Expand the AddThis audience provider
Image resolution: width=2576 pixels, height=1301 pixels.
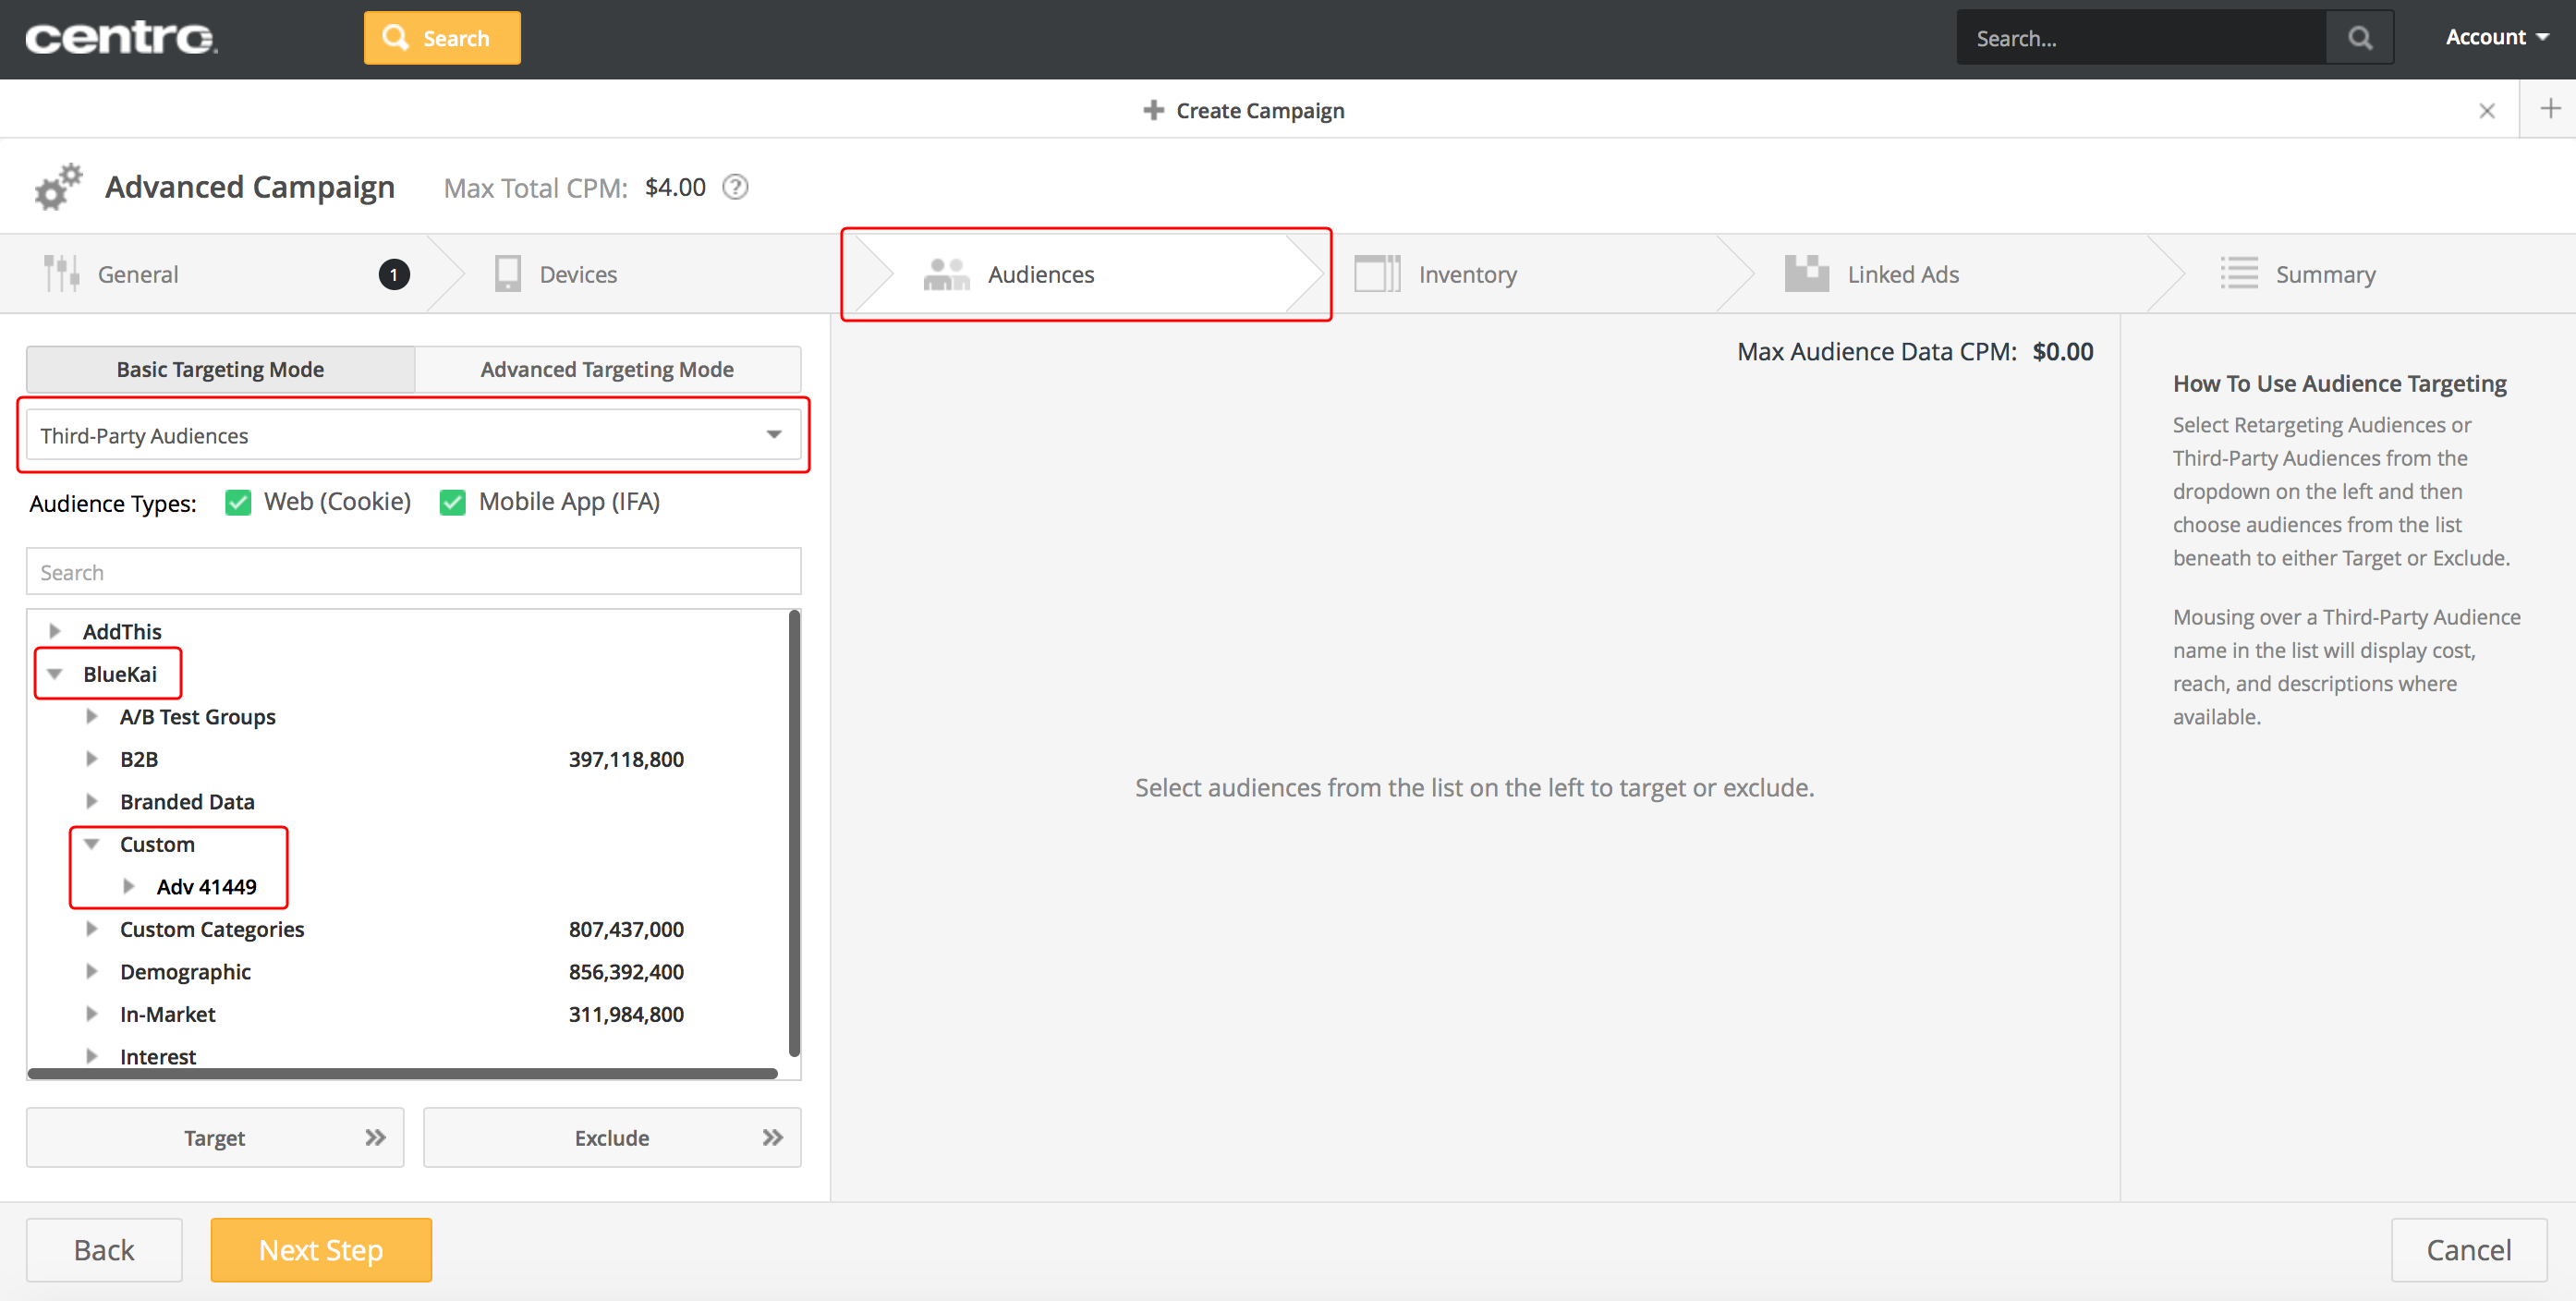(x=55, y=631)
